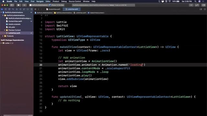Select the Report navigator icon
This screenshot has width=207, height=116.
tap(31, 9)
